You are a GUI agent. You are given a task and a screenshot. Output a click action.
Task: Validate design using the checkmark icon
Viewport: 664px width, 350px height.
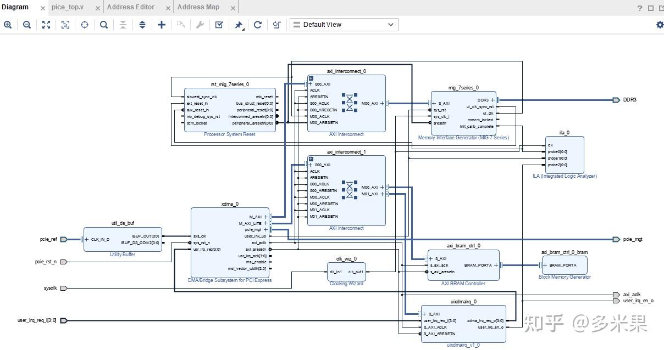(219, 25)
